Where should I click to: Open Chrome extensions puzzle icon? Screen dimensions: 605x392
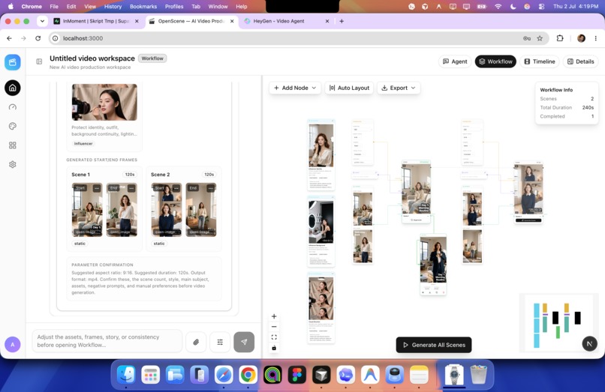[x=560, y=38]
